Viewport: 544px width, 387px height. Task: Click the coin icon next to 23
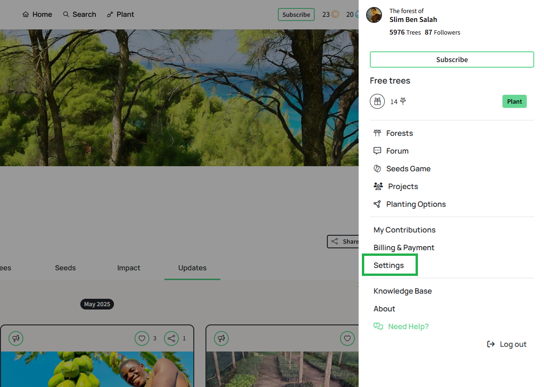(335, 14)
